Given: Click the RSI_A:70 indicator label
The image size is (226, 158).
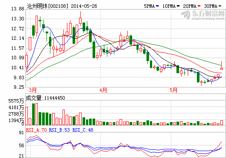Looking at the screenshot, I should (x=37, y=130).
